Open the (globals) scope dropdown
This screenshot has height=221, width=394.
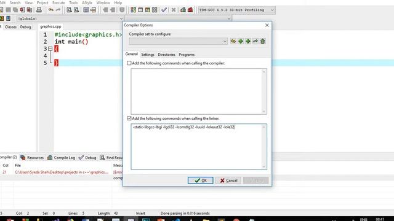click(70, 18)
